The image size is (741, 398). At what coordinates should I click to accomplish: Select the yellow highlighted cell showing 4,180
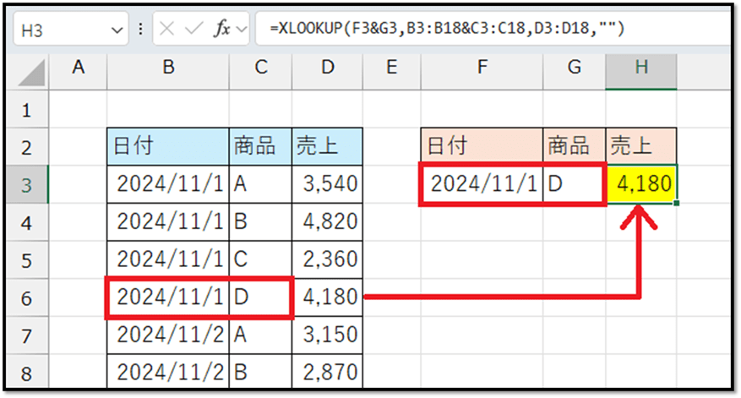tap(640, 185)
